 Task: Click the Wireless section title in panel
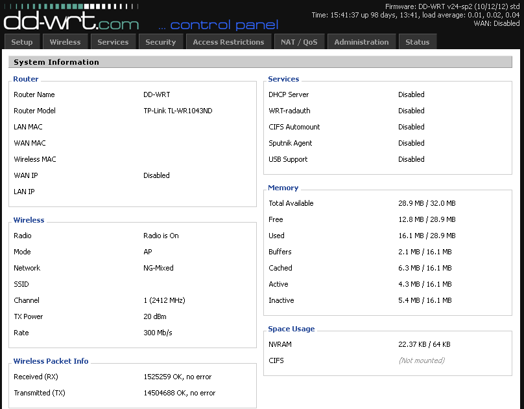(29, 220)
